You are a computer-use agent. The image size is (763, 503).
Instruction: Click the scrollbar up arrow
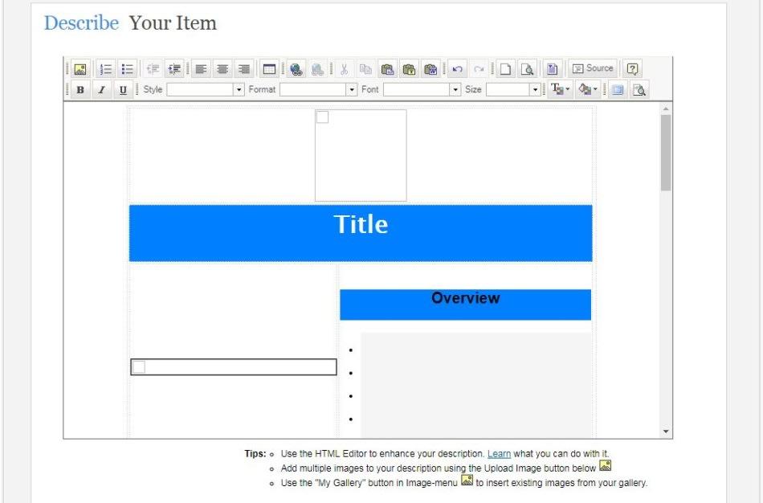click(666, 108)
